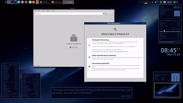This screenshot has width=183, height=103.
Task: Launch the web browser globe icon
Action: [x=19, y=2]
